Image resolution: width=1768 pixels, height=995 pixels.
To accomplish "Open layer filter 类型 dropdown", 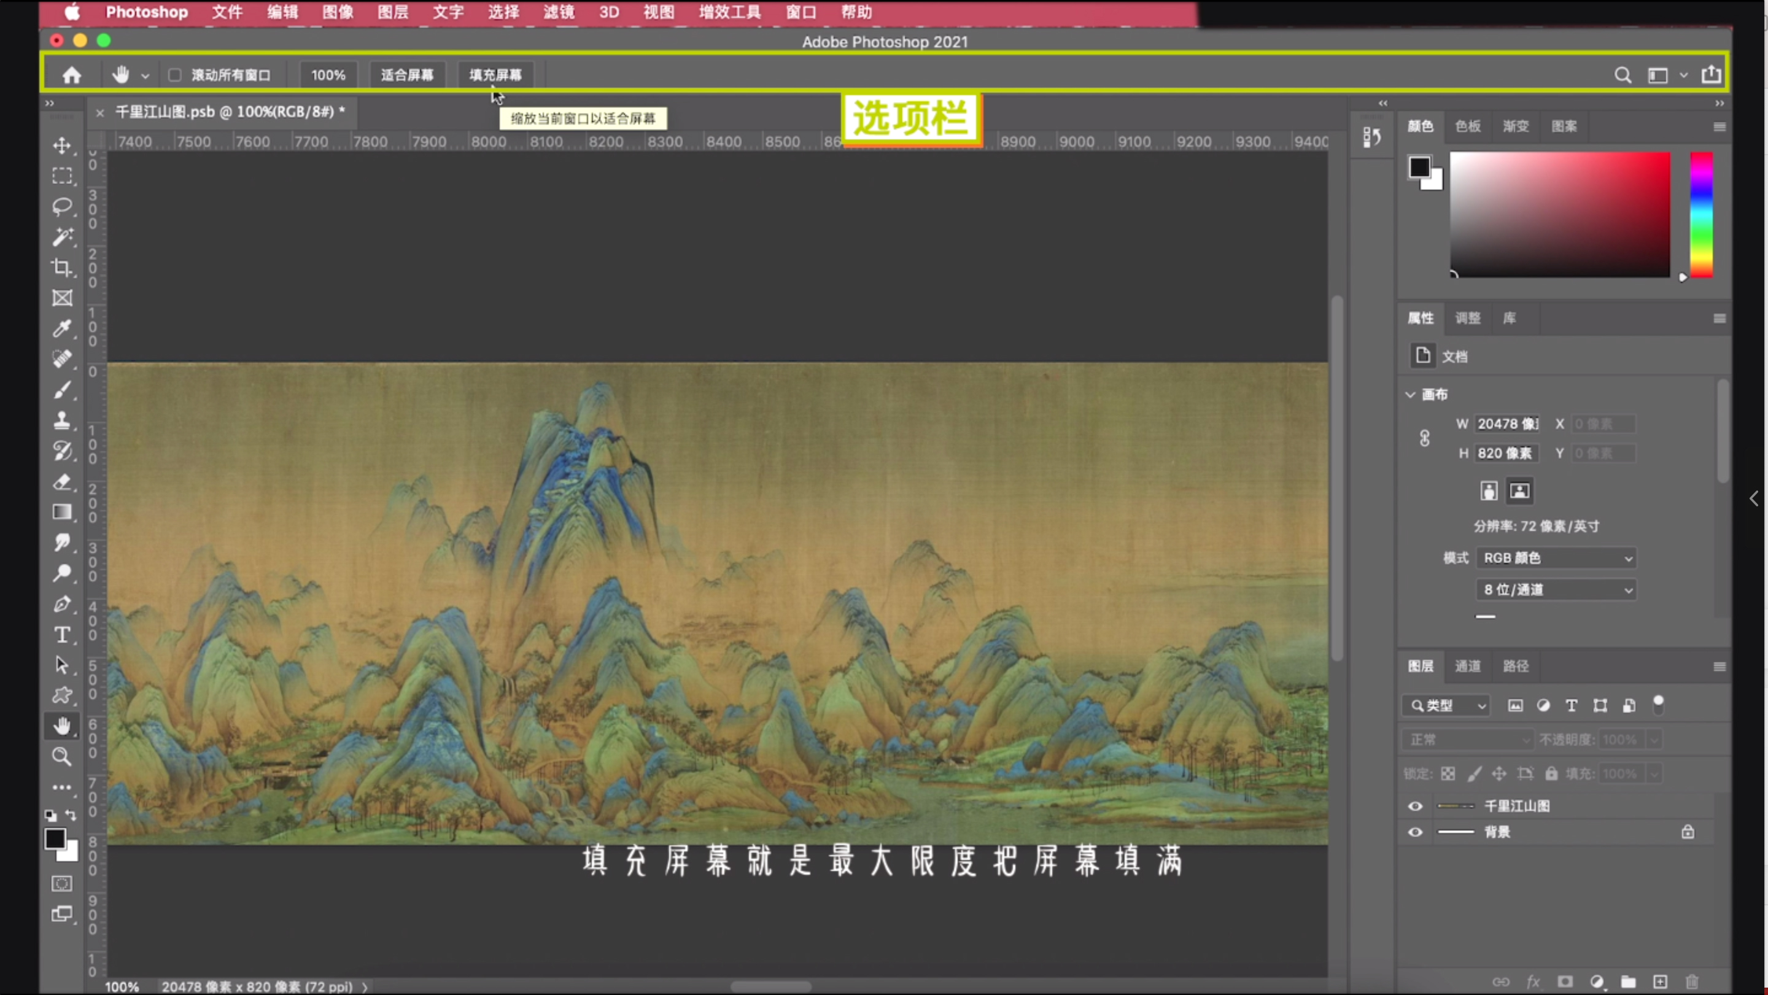I will (x=1447, y=705).
